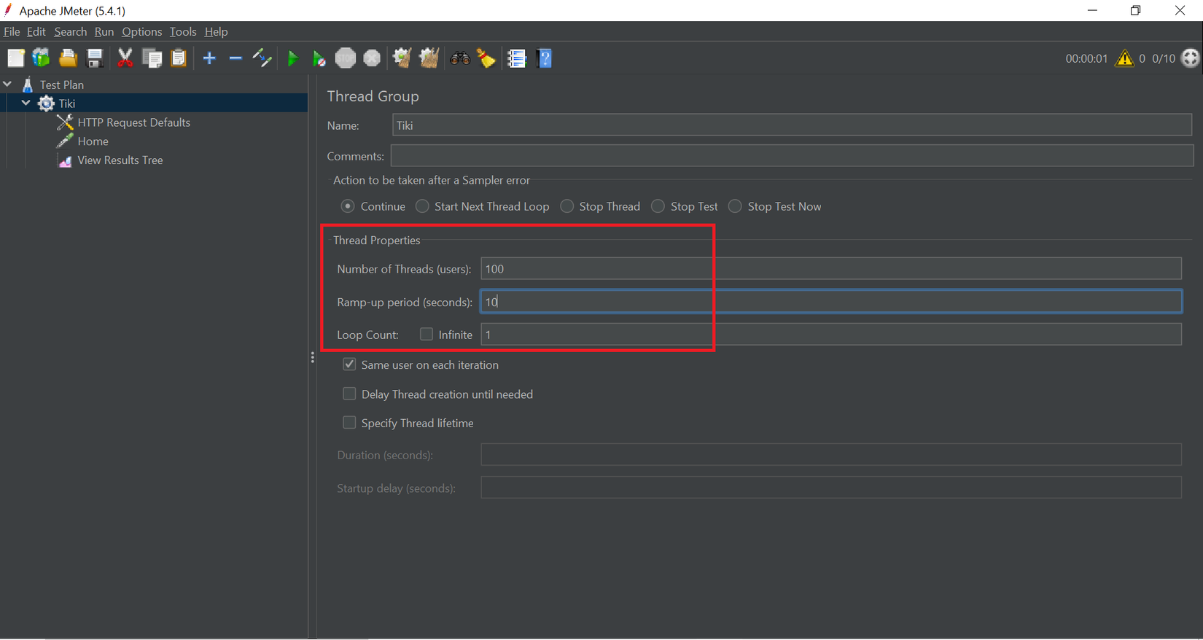1203x640 pixels.
Task: Click the Reset Search icon
Action: pyautogui.click(x=486, y=58)
